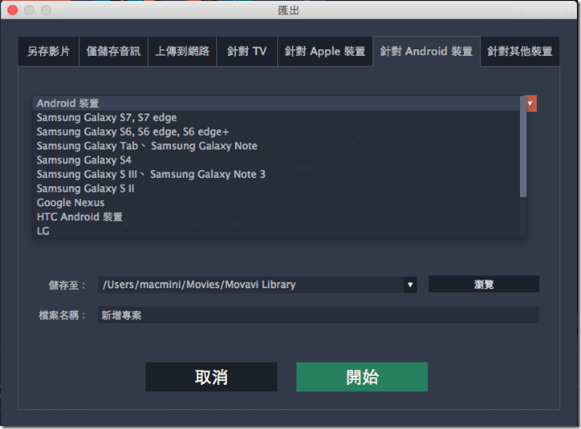Click the 取消 cancel button

(211, 377)
